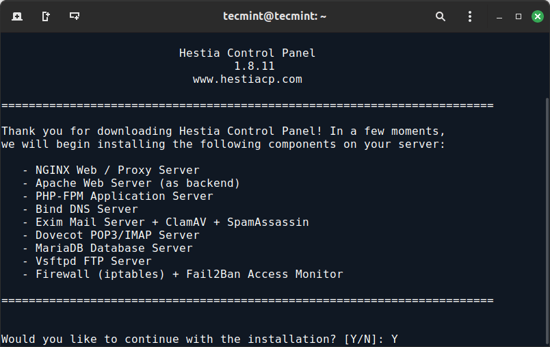Open the three-dot options menu
This screenshot has height=347, width=550.
coord(470,16)
